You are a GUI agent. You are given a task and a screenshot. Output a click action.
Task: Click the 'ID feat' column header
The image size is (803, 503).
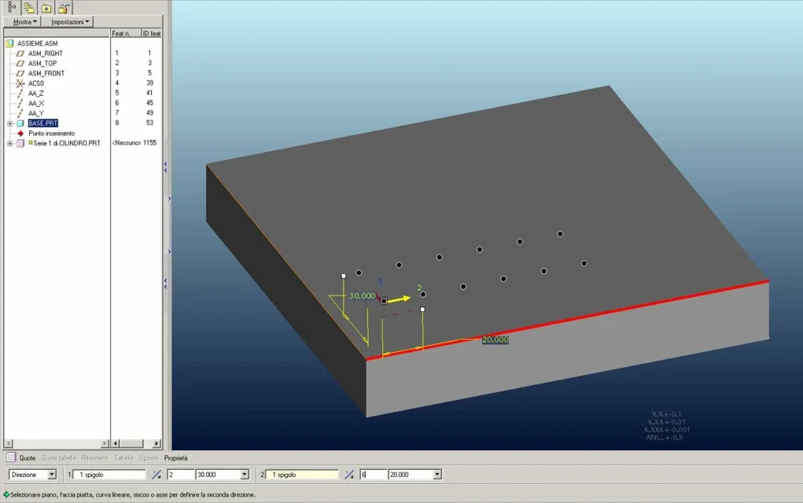point(151,33)
